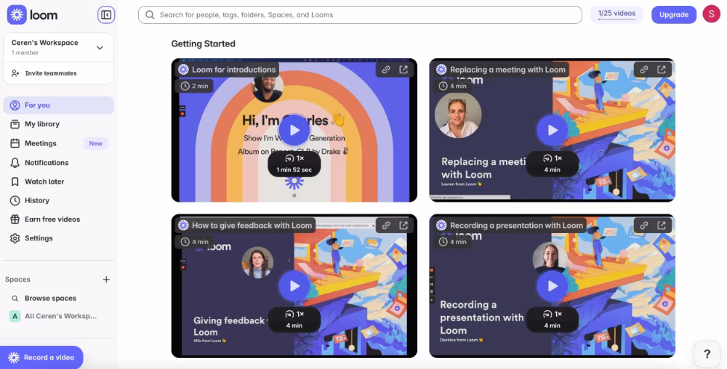727x369 pixels.
Task: Click the Watch later bookmark icon
Action: click(15, 182)
